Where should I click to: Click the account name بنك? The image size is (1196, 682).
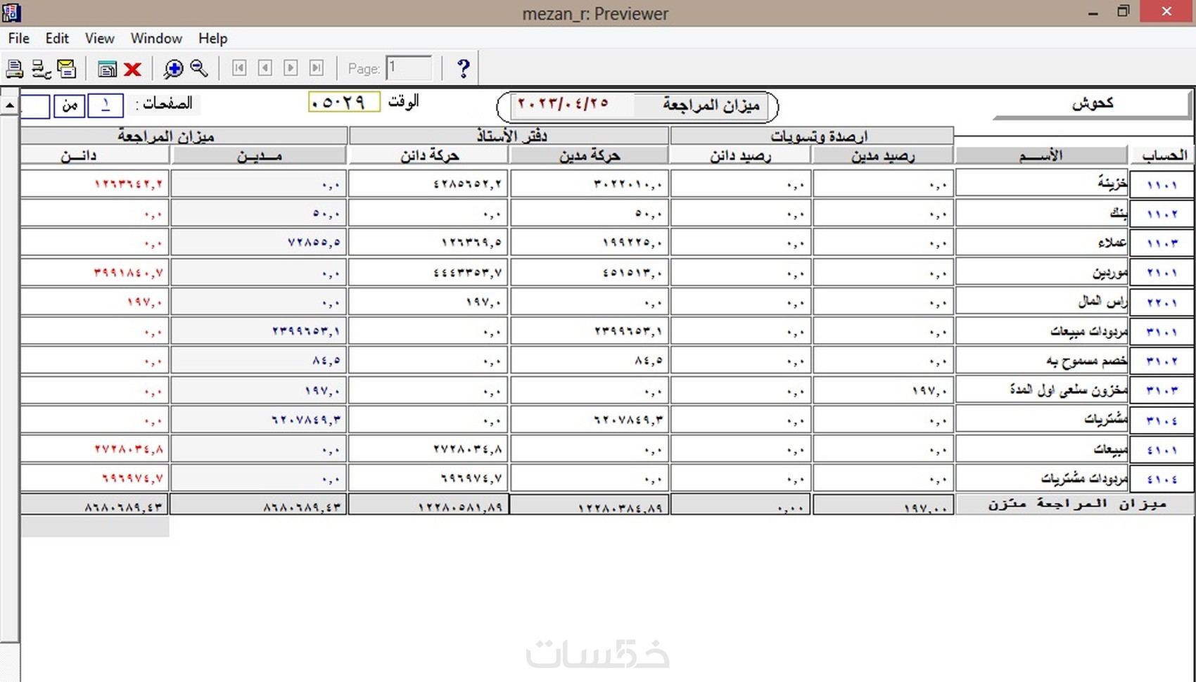[x=1118, y=212]
